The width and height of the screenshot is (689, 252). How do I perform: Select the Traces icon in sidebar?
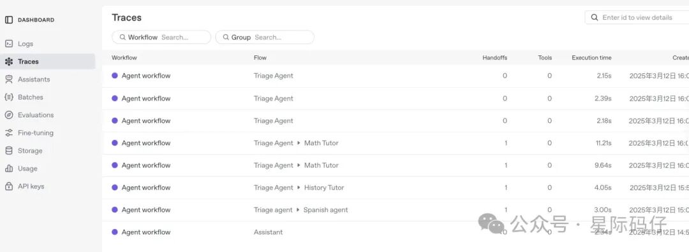(x=9, y=62)
